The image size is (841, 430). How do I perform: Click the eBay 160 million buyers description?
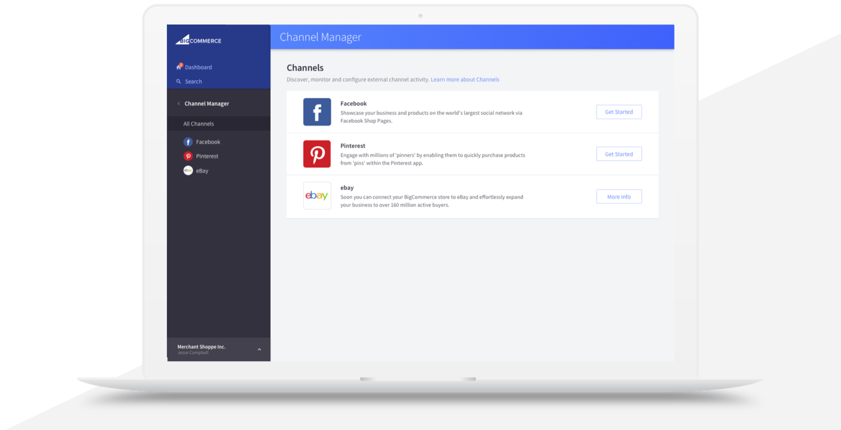pyautogui.click(x=432, y=201)
